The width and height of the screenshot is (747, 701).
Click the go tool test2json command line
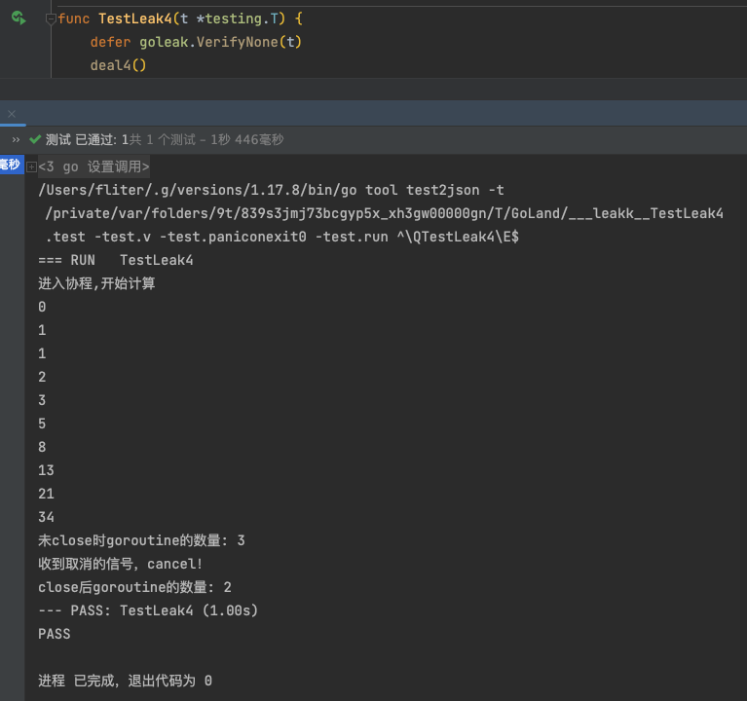click(x=271, y=190)
